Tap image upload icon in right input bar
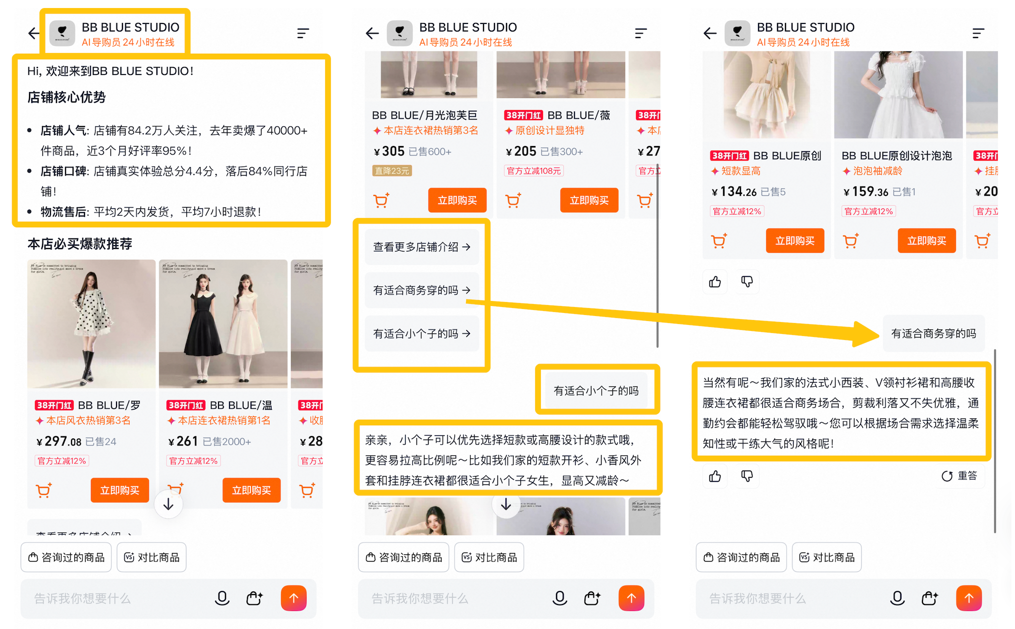Viewport: 1015px width, 629px height. (x=929, y=598)
